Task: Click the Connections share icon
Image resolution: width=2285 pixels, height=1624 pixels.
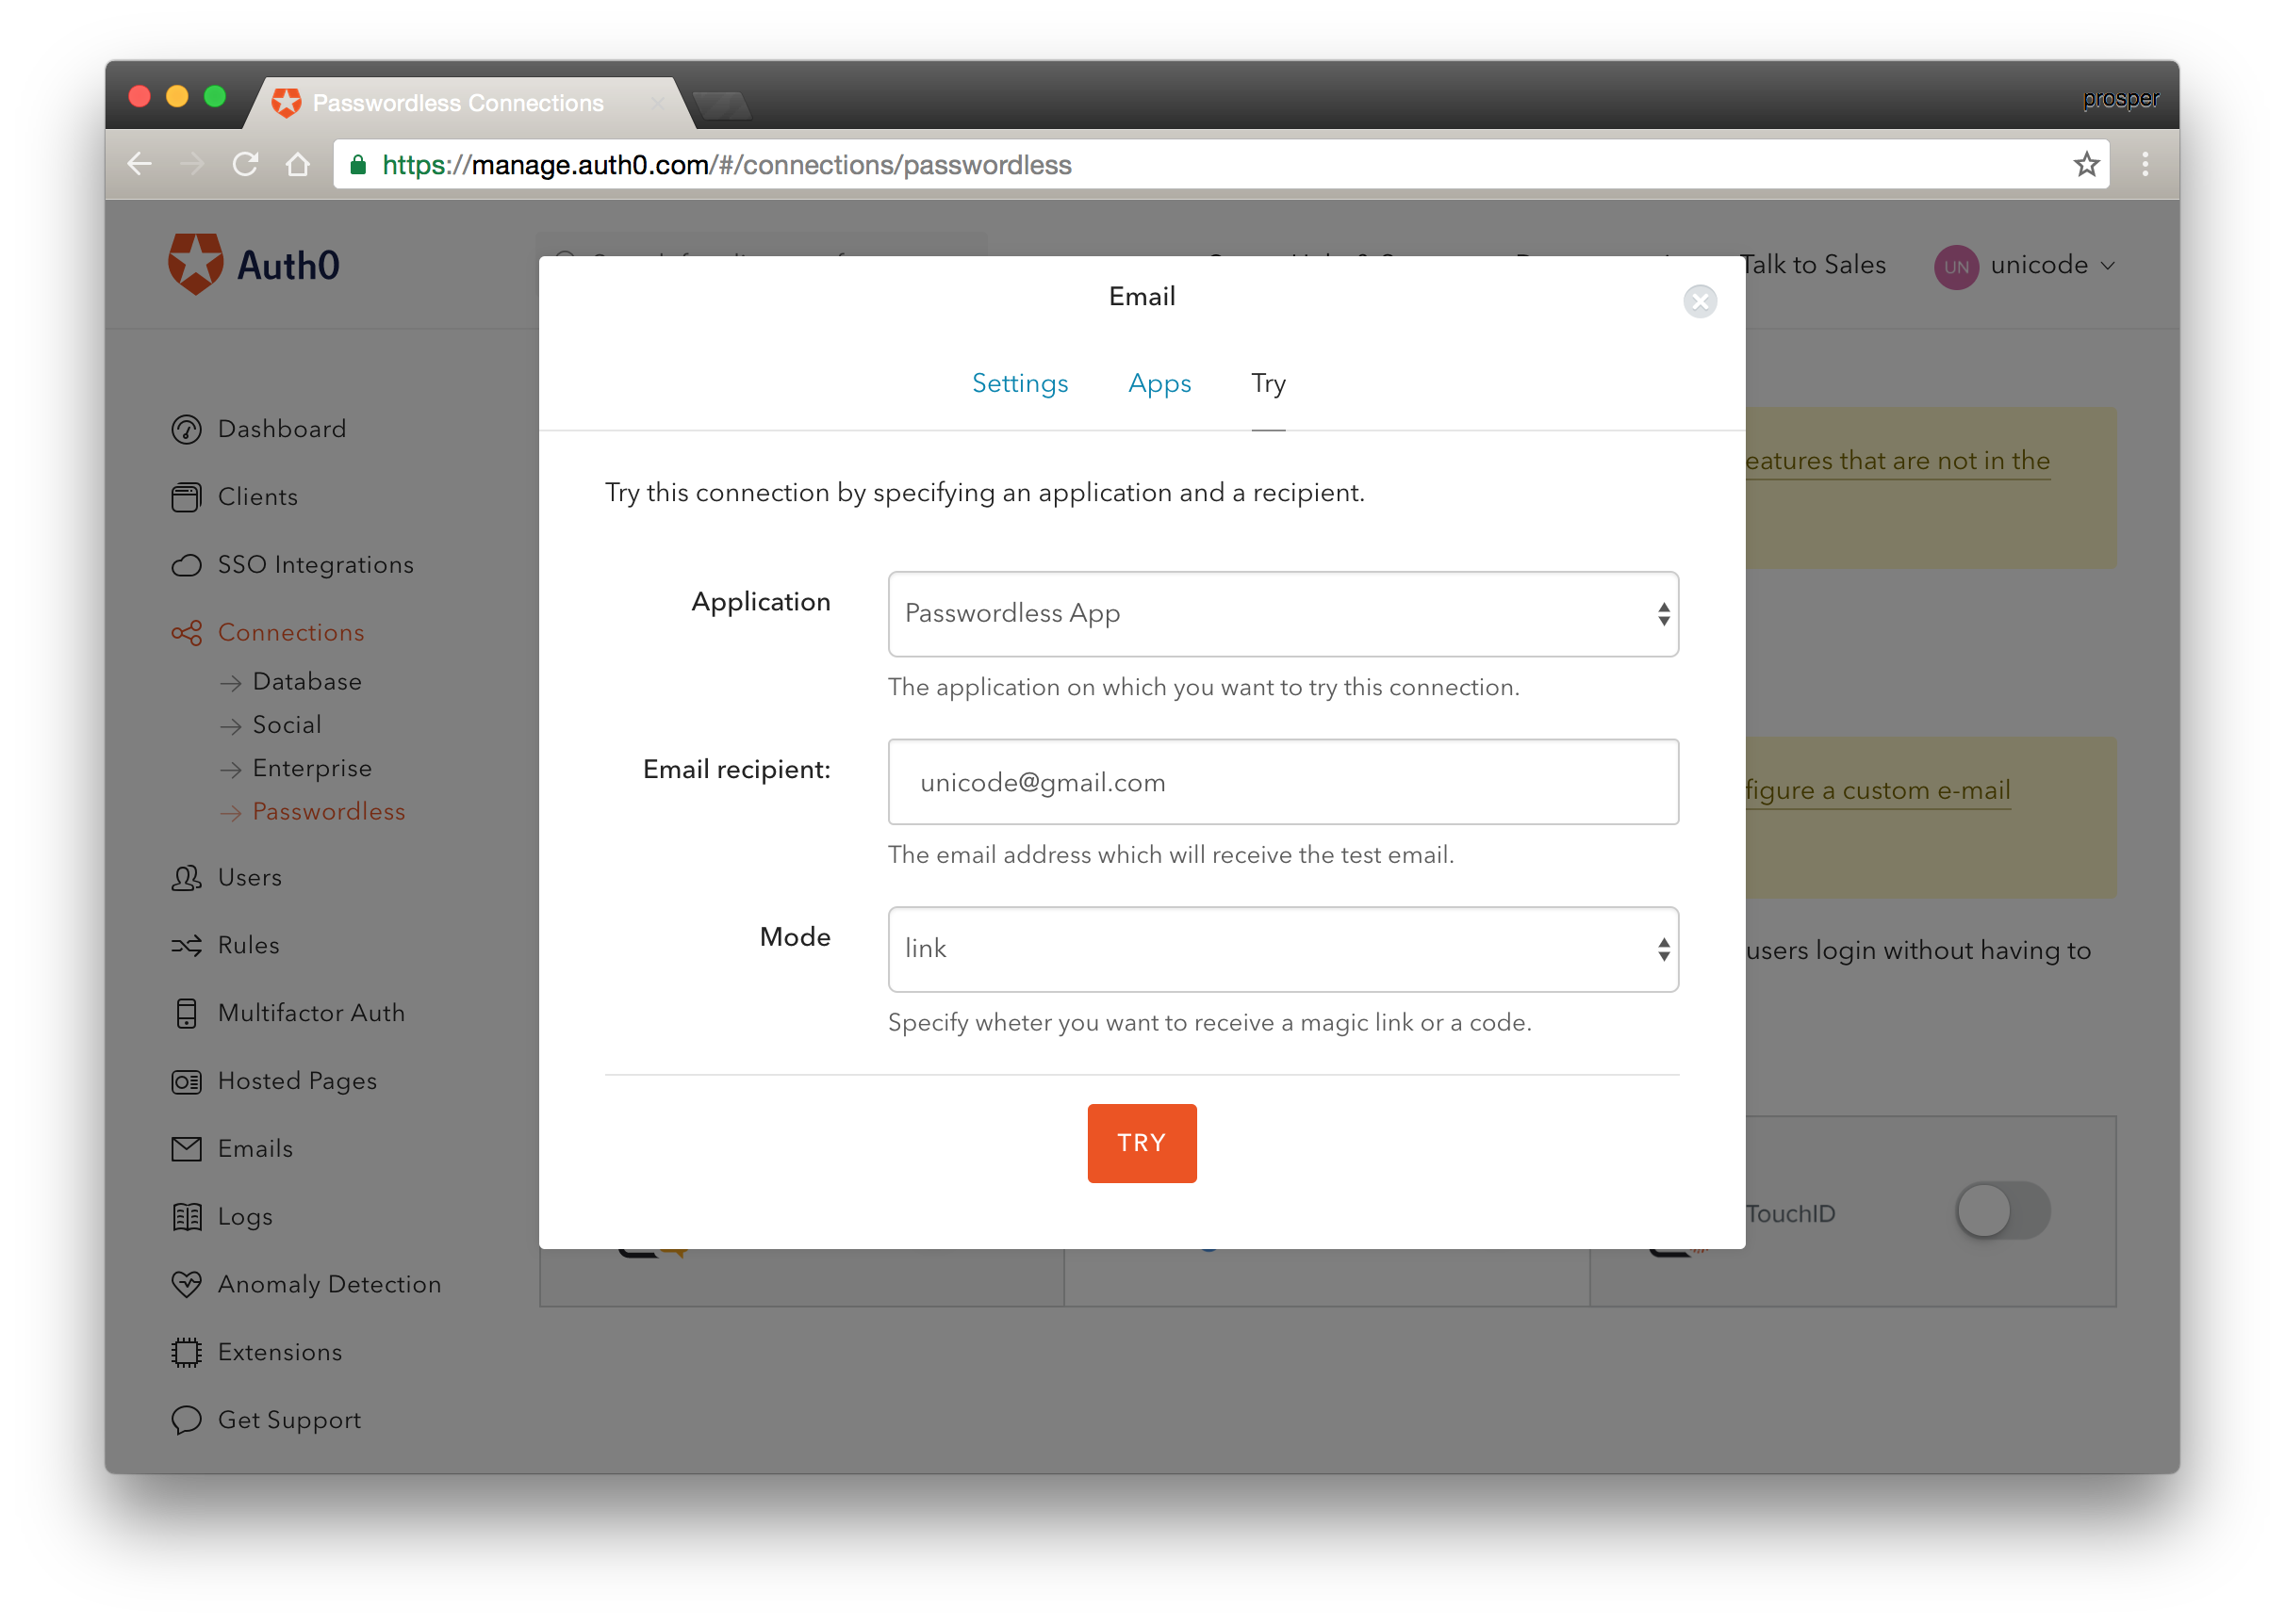Action: [186, 633]
